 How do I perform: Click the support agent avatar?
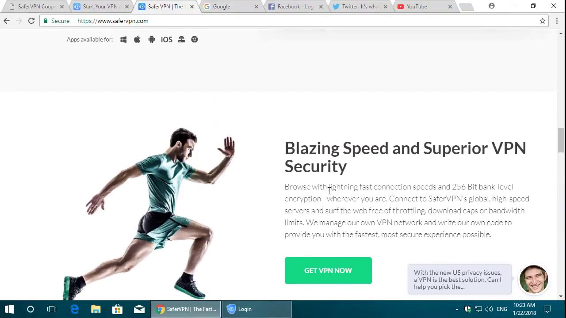pyautogui.click(x=534, y=279)
